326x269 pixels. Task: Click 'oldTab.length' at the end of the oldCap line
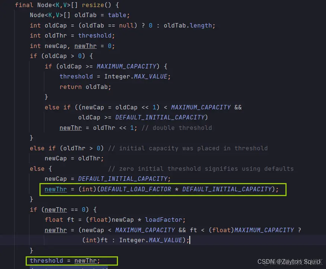188,25
